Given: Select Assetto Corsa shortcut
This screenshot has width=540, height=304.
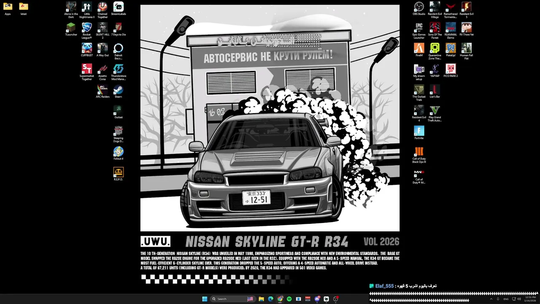Looking at the screenshot, I should pos(103,72).
